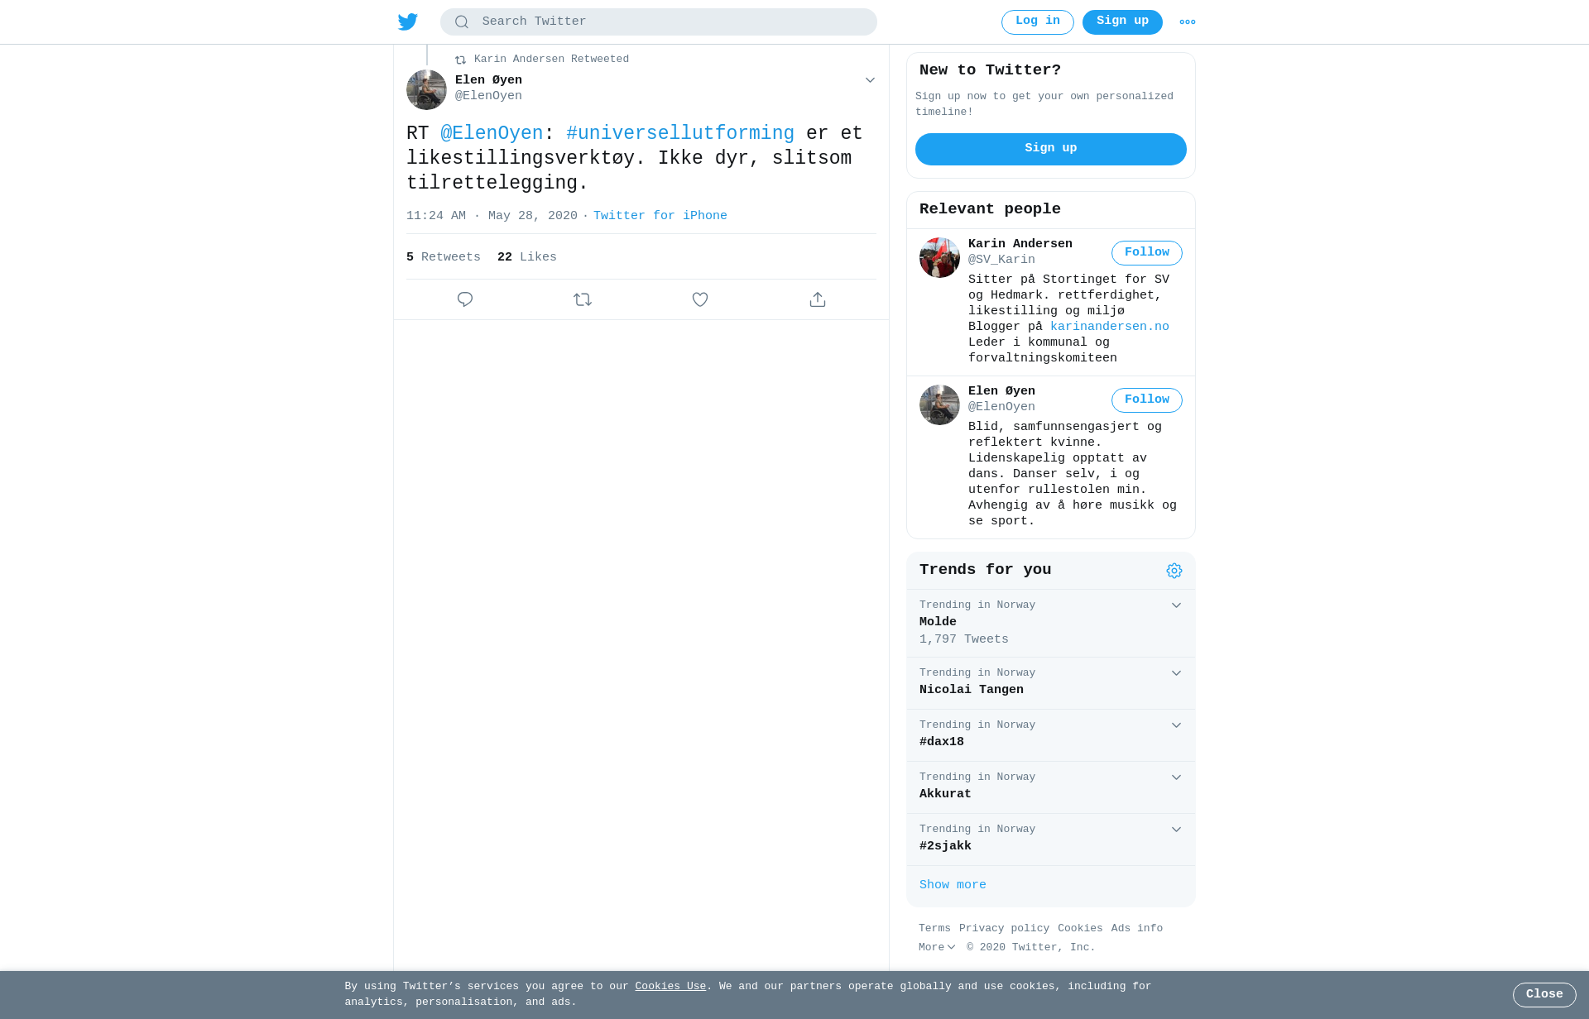Share the tweet with upload icon
1589x1019 pixels.
click(x=818, y=299)
